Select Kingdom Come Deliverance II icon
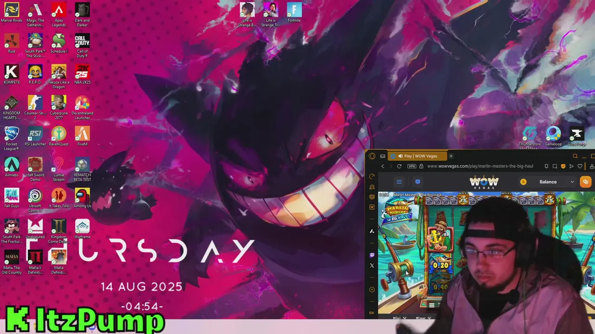 59,231
